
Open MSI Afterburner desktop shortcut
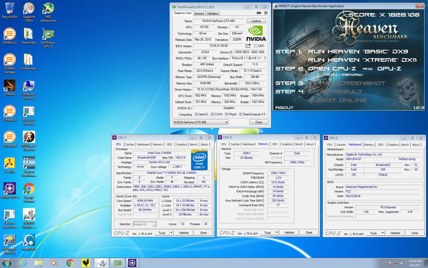48,12
